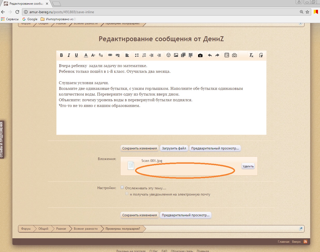The width and height of the screenshot is (320, 252).
Task: Toggle underline formatting in the editor
Action: (76, 55)
